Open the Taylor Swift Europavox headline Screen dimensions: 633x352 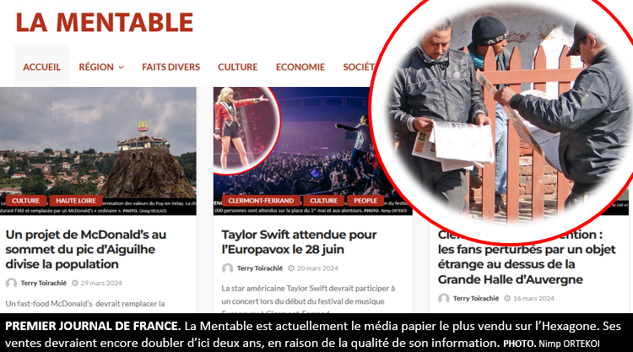coord(299,241)
